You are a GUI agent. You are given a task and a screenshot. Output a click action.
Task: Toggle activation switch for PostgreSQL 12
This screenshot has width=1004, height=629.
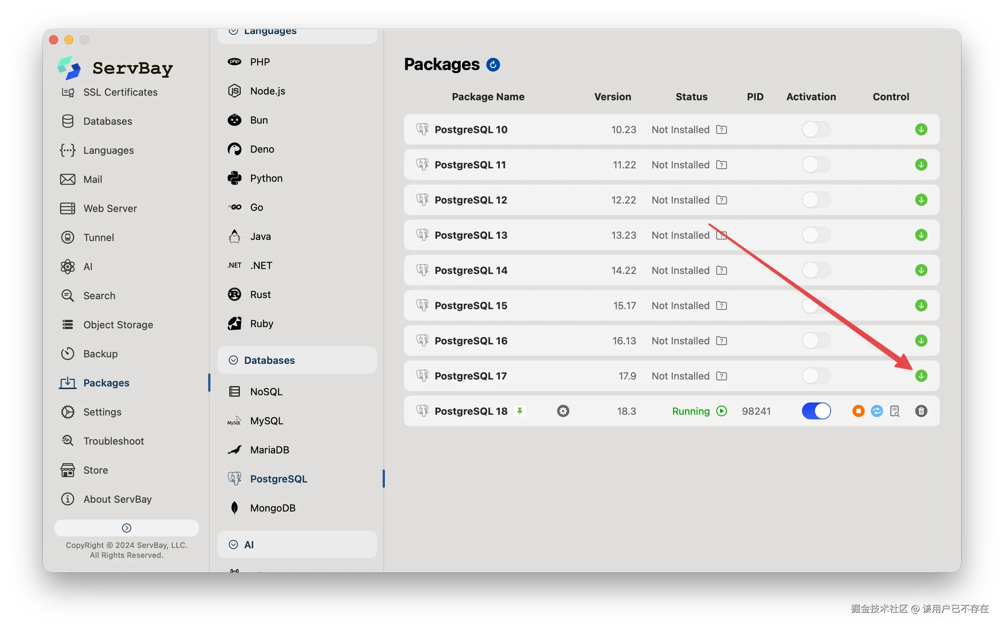(x=816, y=200)
